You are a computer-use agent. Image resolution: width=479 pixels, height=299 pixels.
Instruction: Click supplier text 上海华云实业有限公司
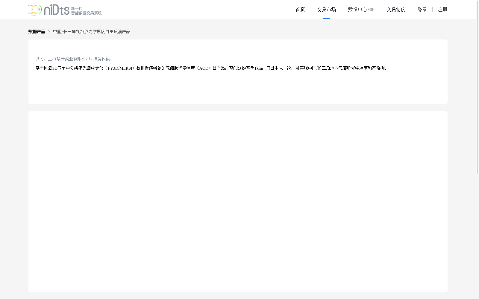tap(69, 59)
